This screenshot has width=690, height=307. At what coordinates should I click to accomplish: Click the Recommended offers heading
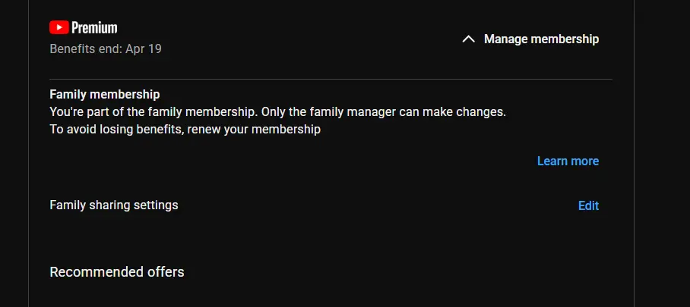point(117,272)
